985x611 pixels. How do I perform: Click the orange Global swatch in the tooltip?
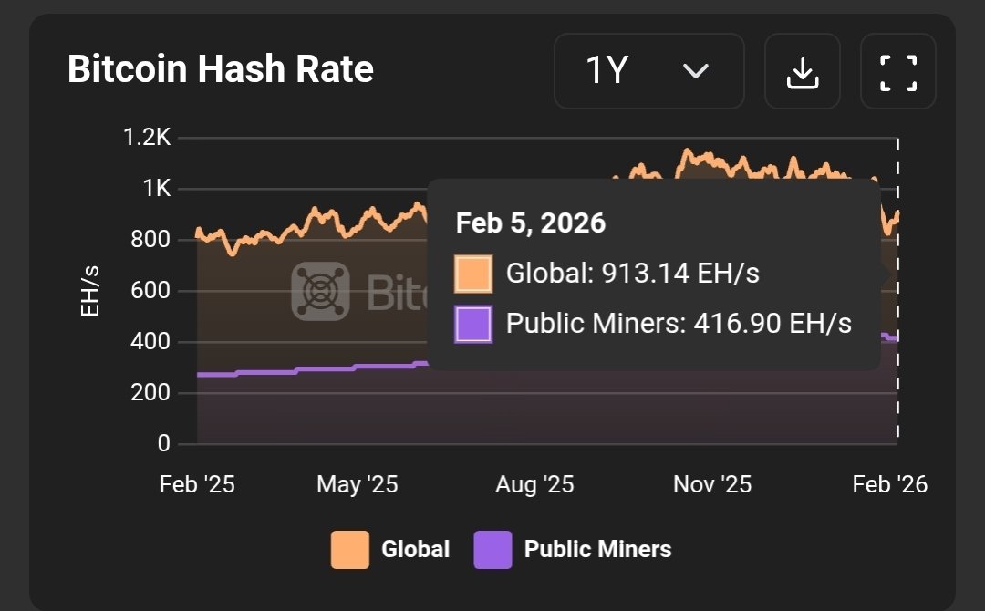(473, 274)
